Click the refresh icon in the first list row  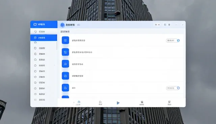pos(179,40)
